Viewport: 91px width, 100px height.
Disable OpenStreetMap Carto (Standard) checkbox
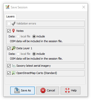coord(9,73)
